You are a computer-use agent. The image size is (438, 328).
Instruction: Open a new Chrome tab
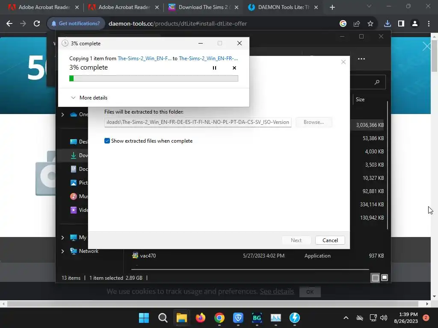(x=332, y=8)
